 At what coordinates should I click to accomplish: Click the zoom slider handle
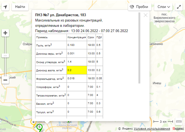pyautogui.click(x=5, y=56)
